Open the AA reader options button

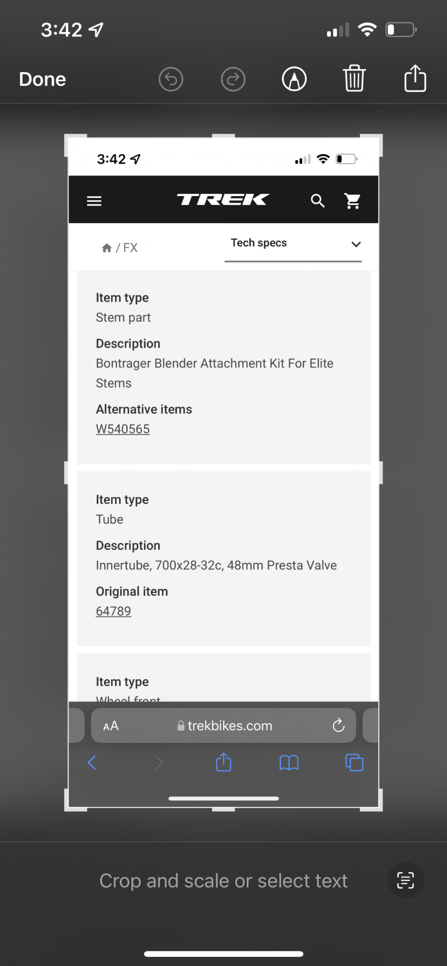click(111, 725)
